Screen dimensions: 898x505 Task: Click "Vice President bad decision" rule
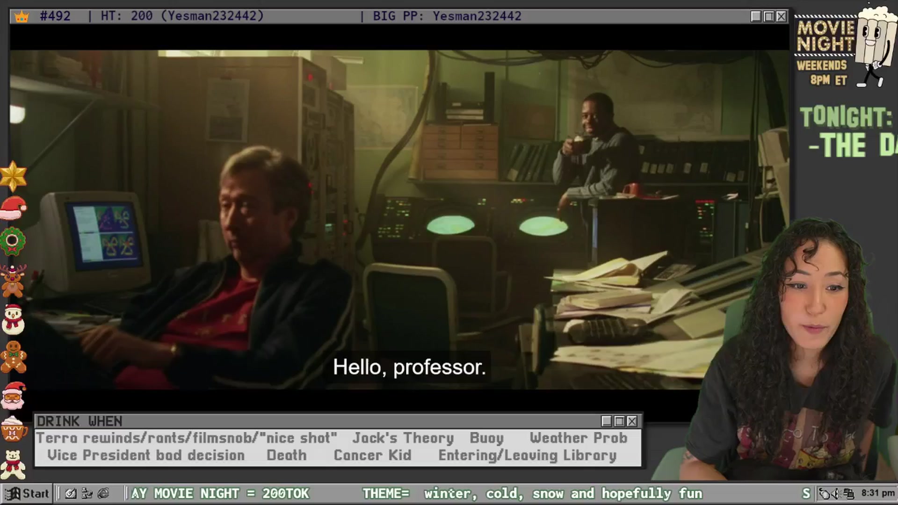coord(146,455)
